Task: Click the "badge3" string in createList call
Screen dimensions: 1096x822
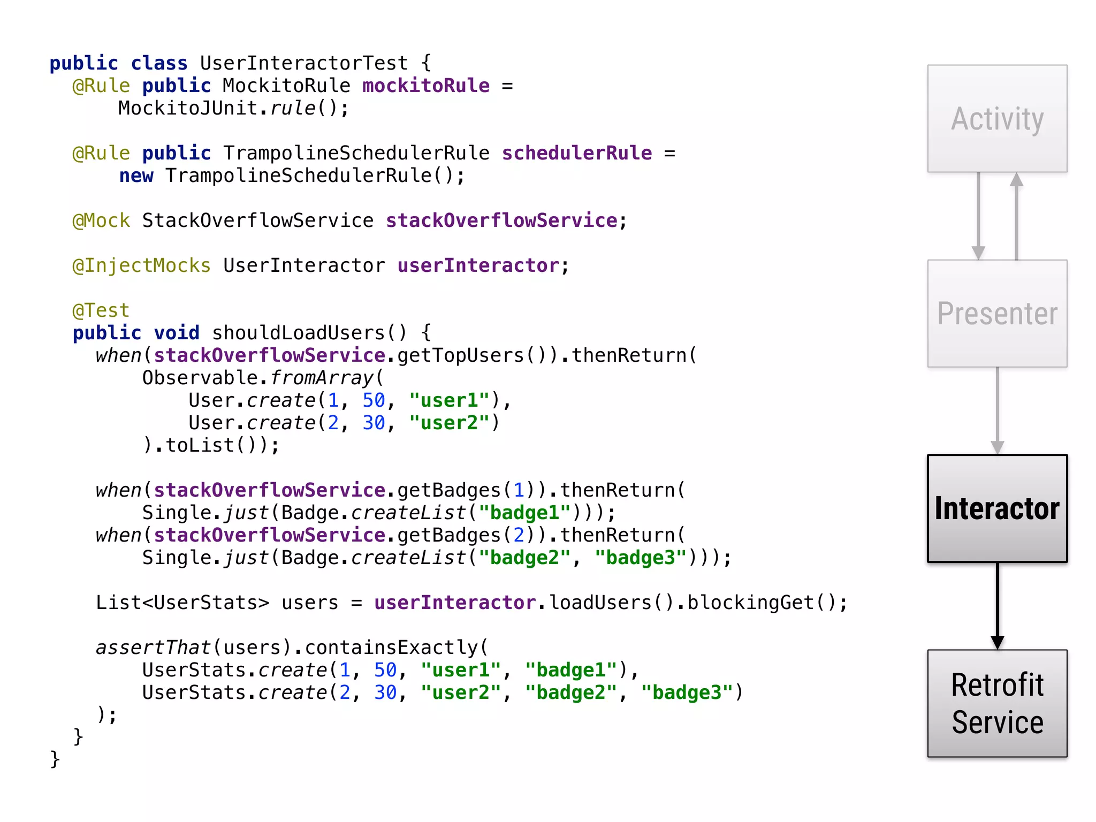Action: click(641, 558)
